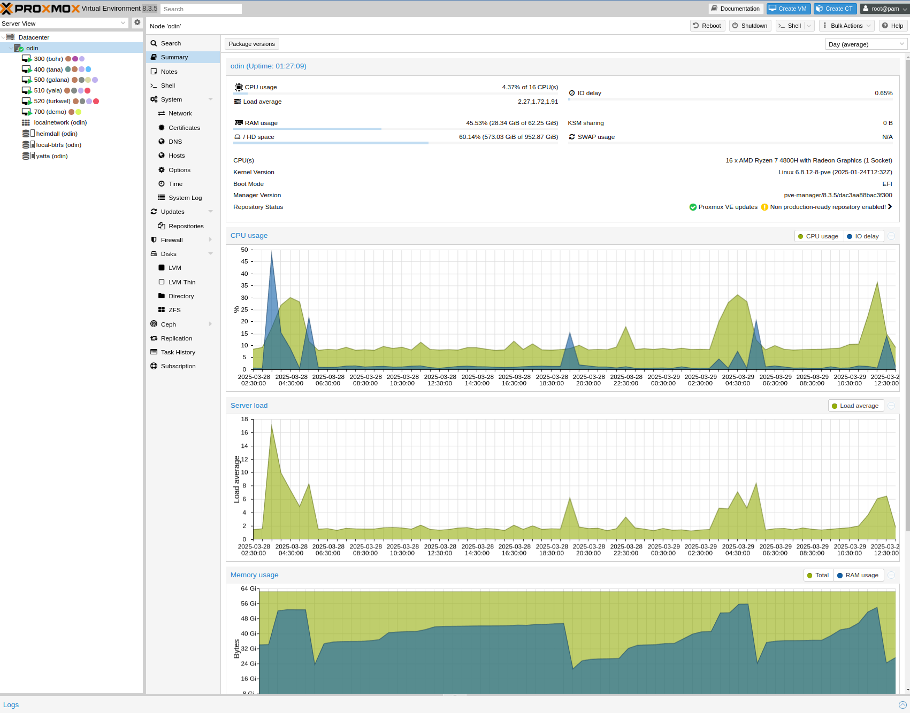Click the Proxmox logo

tap(40, 9)
